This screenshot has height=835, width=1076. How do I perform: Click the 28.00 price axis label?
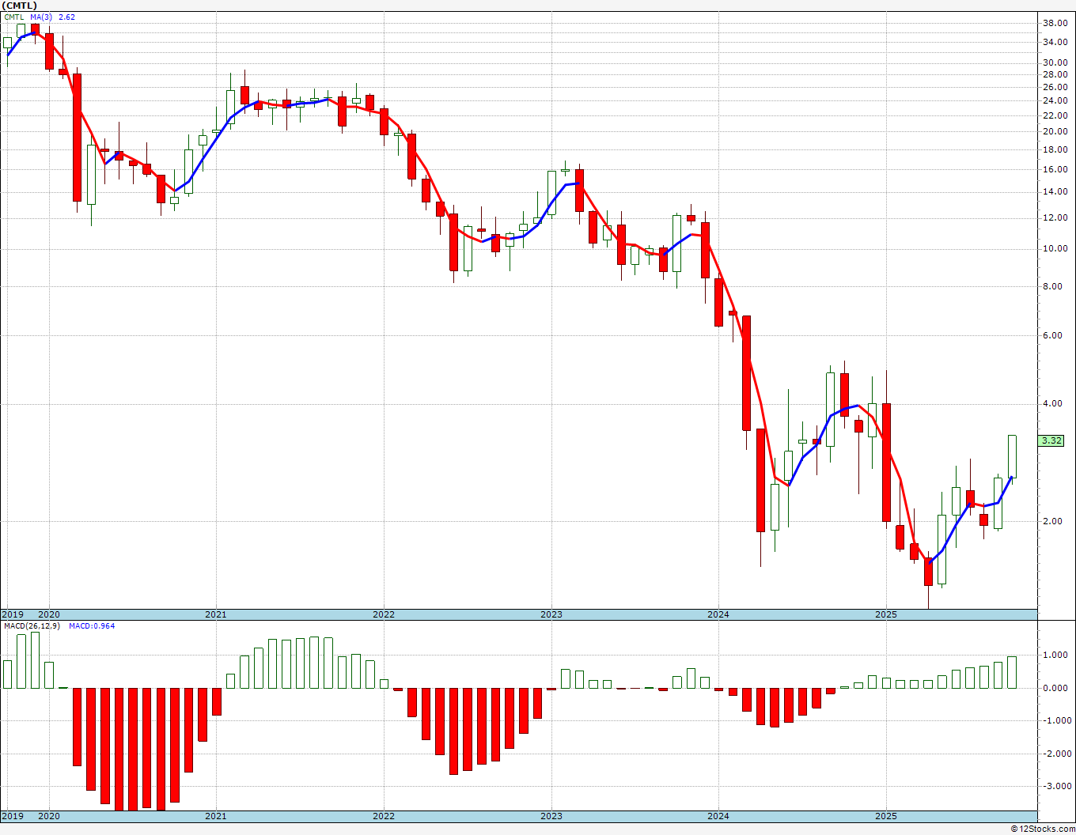click(1055, 75)
